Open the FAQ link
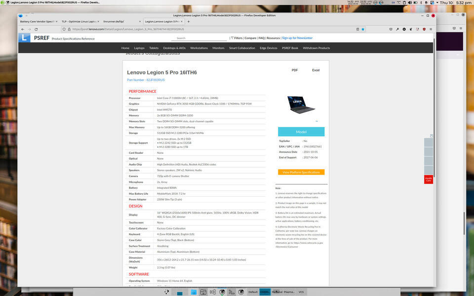 pyautogui.click(x=262, y=38)
